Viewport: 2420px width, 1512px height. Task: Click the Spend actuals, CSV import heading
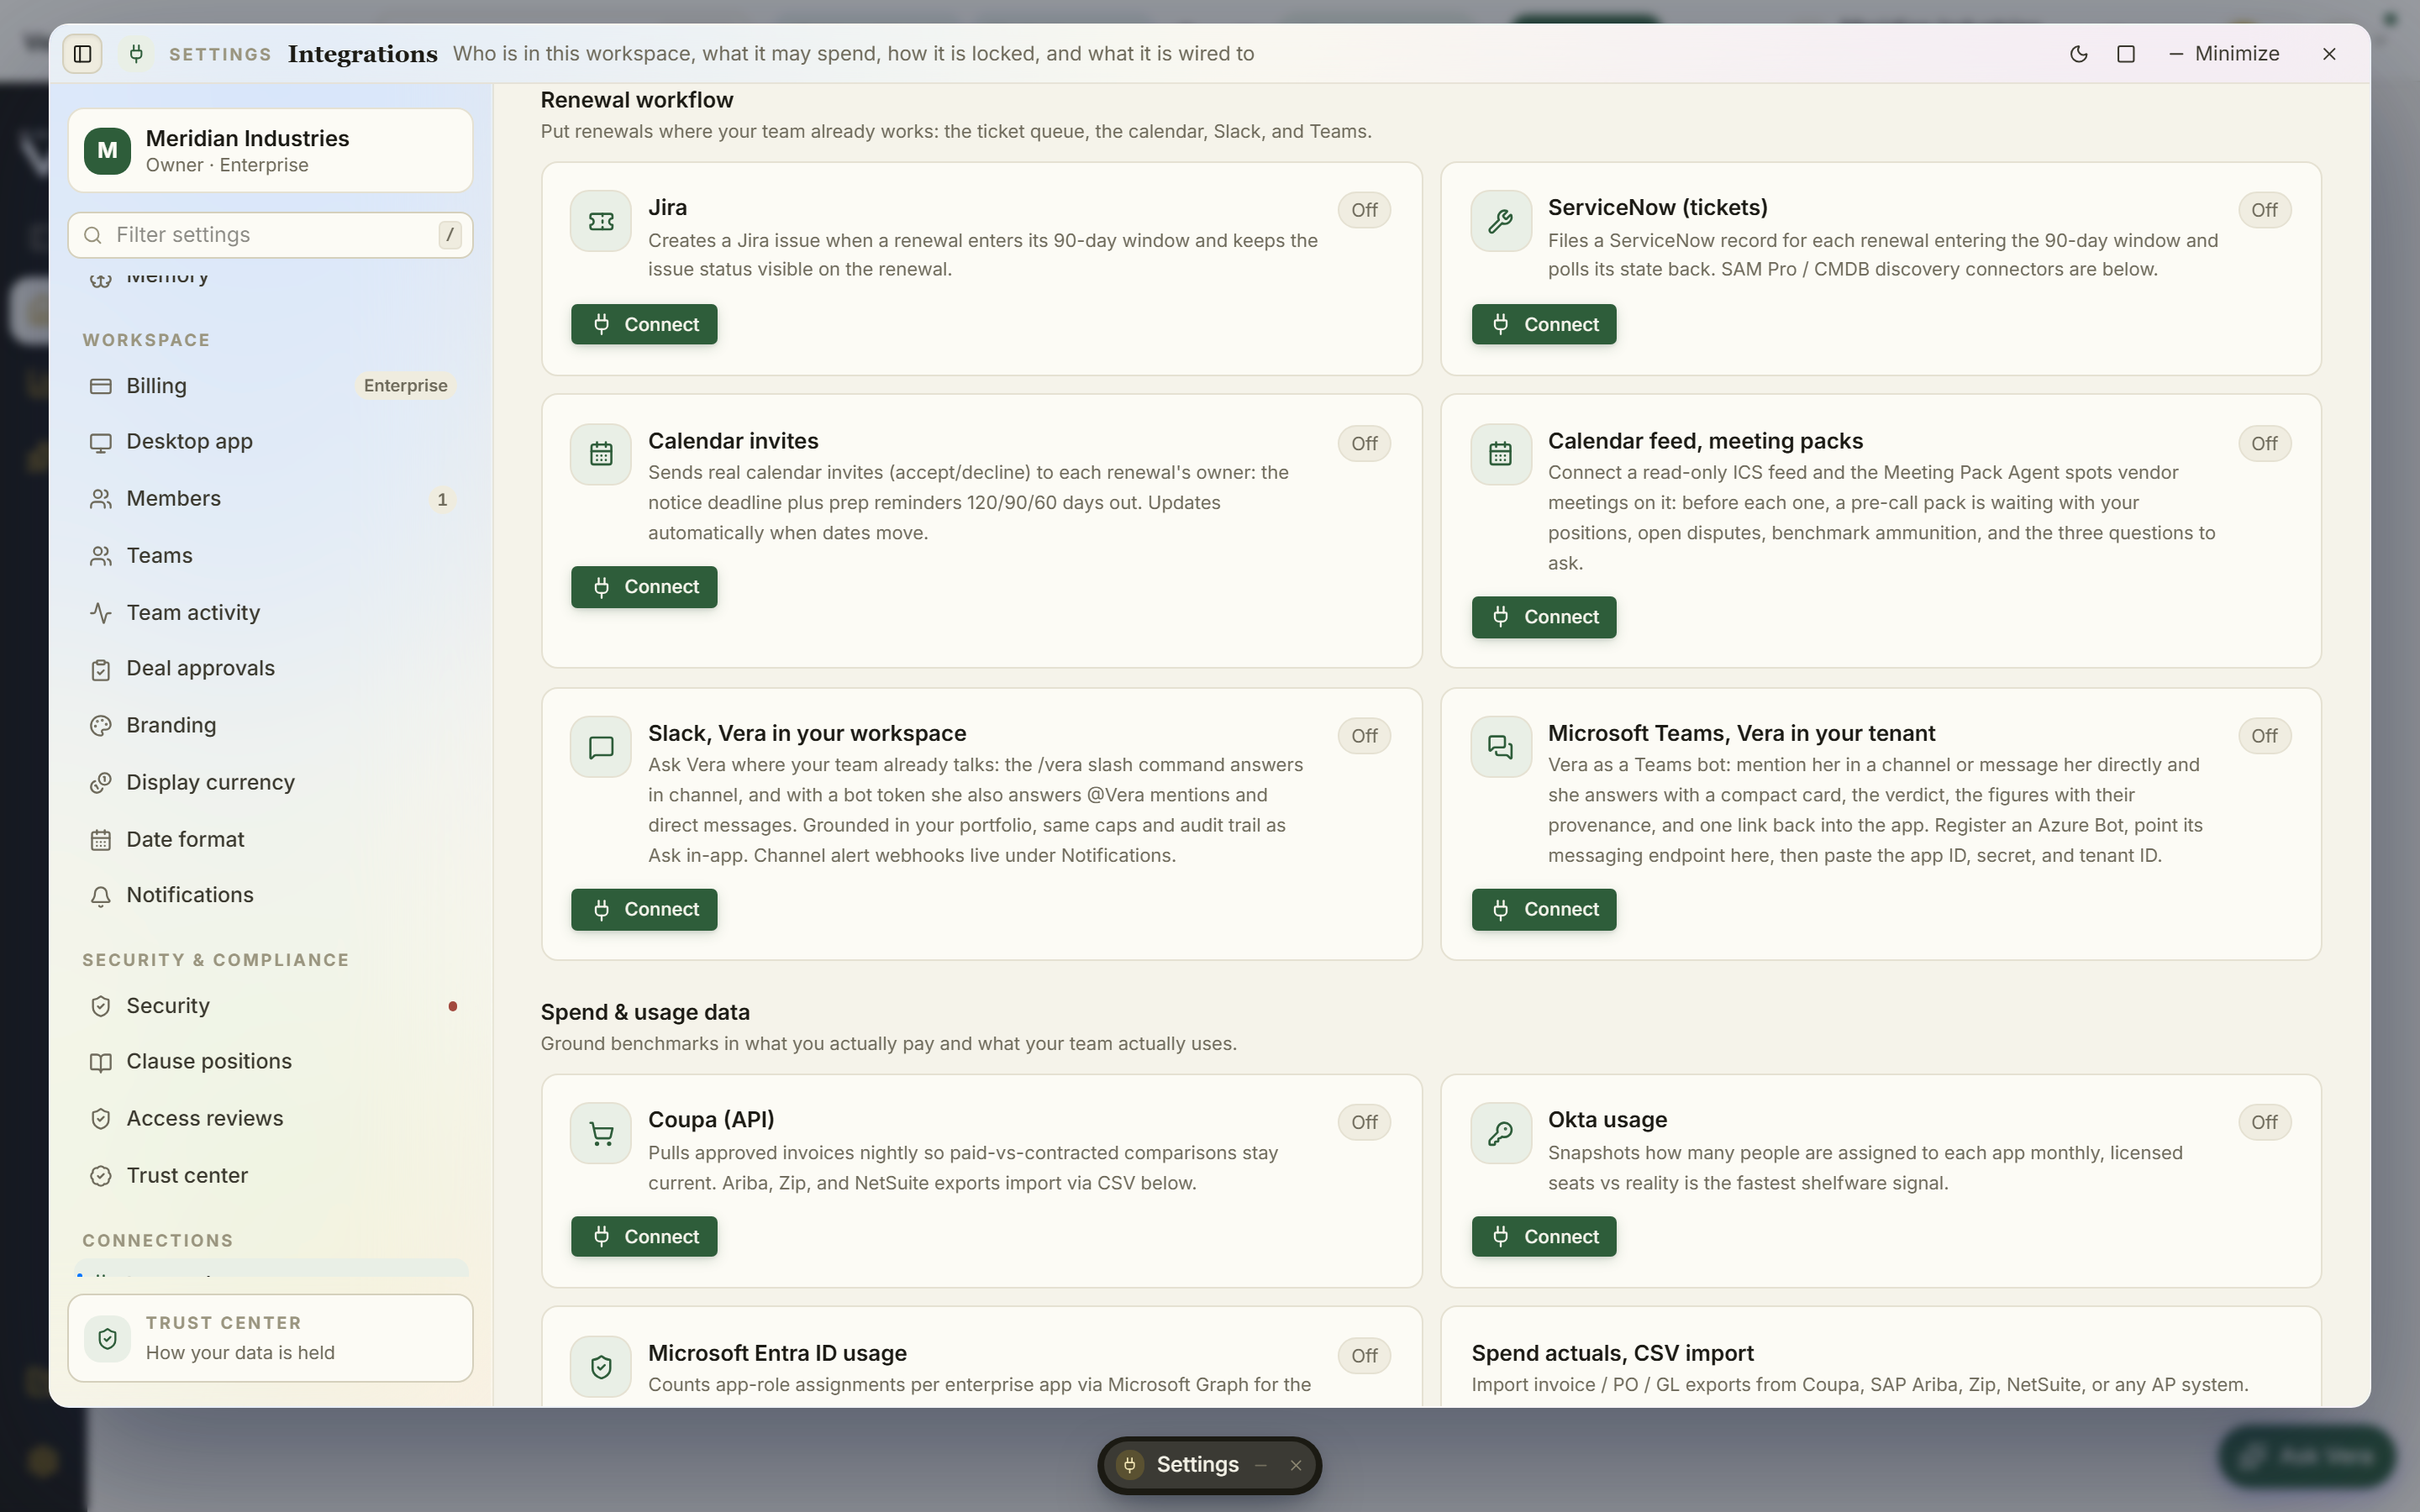click(x=1612, y=1353)
